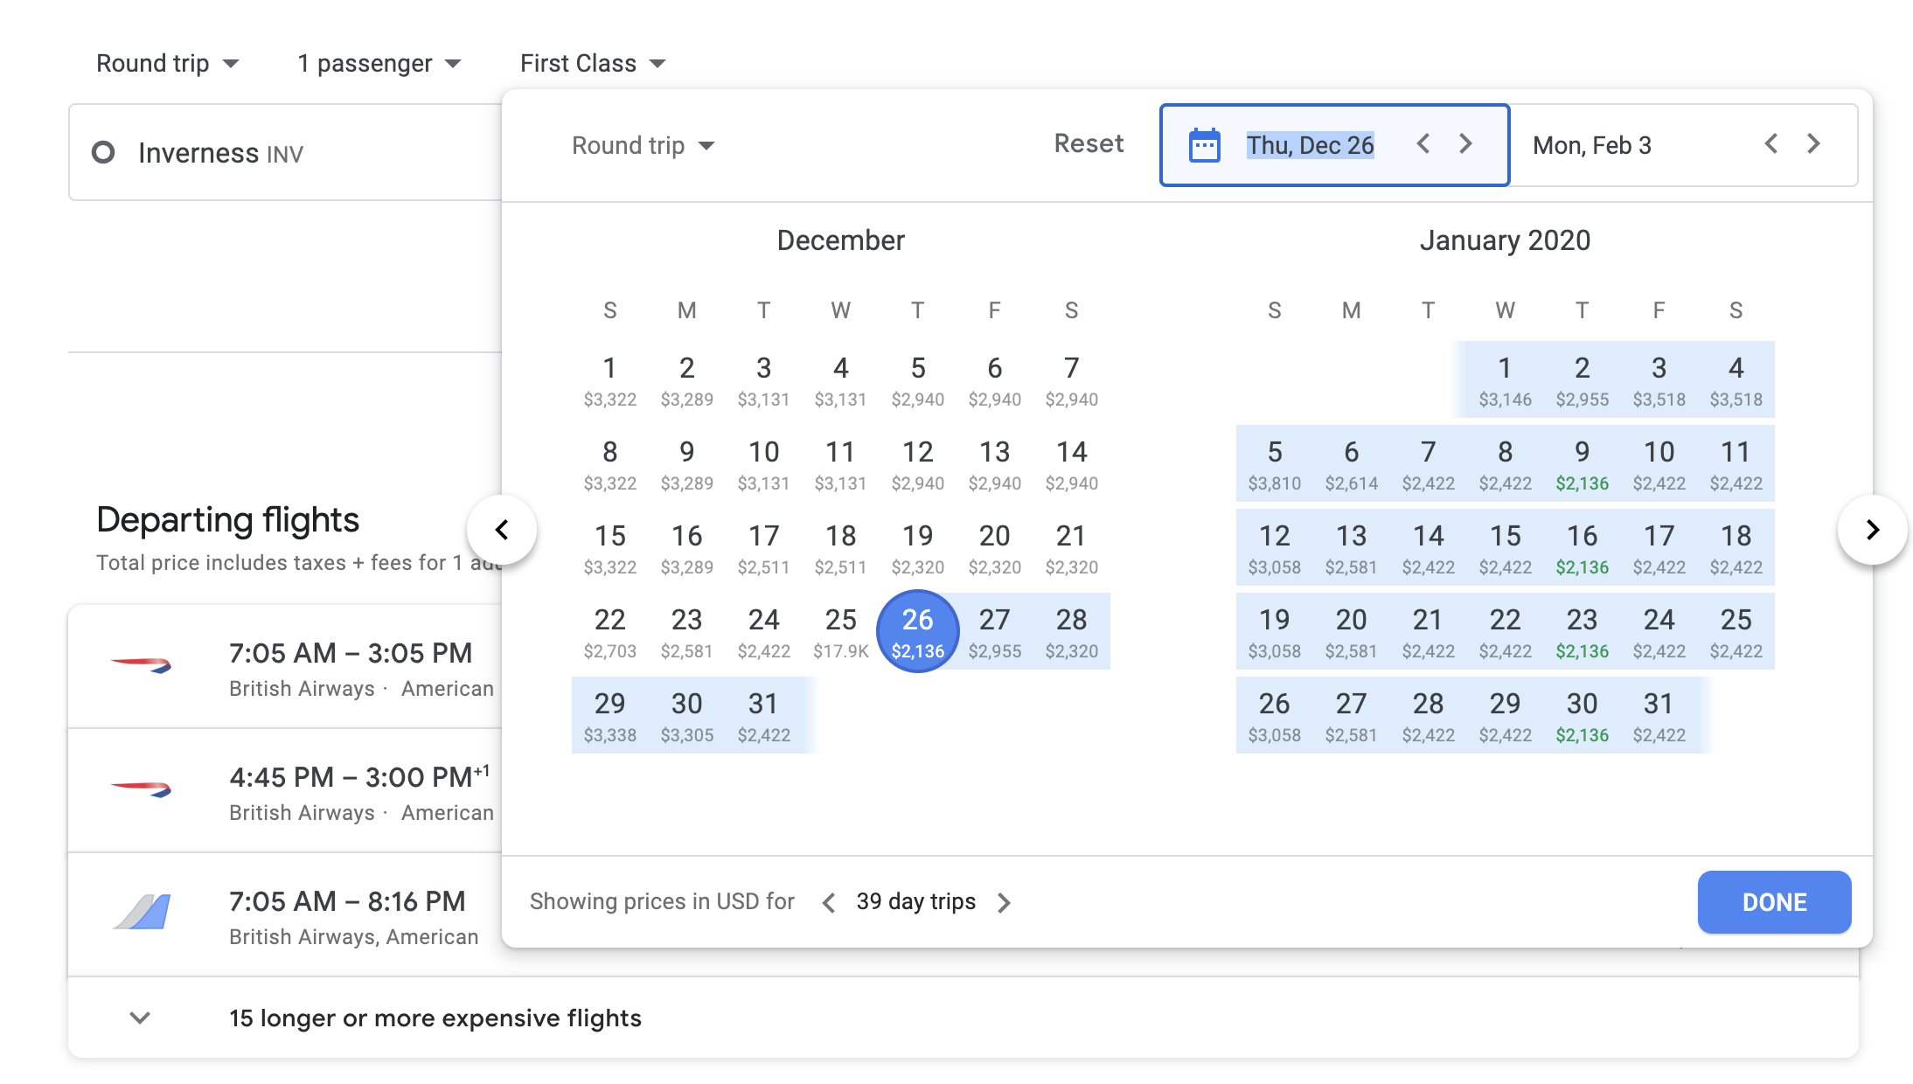Expand the Round trip dropdown in calendar header
Screen dimensions: 1913x1084
[x=643, y=144]
